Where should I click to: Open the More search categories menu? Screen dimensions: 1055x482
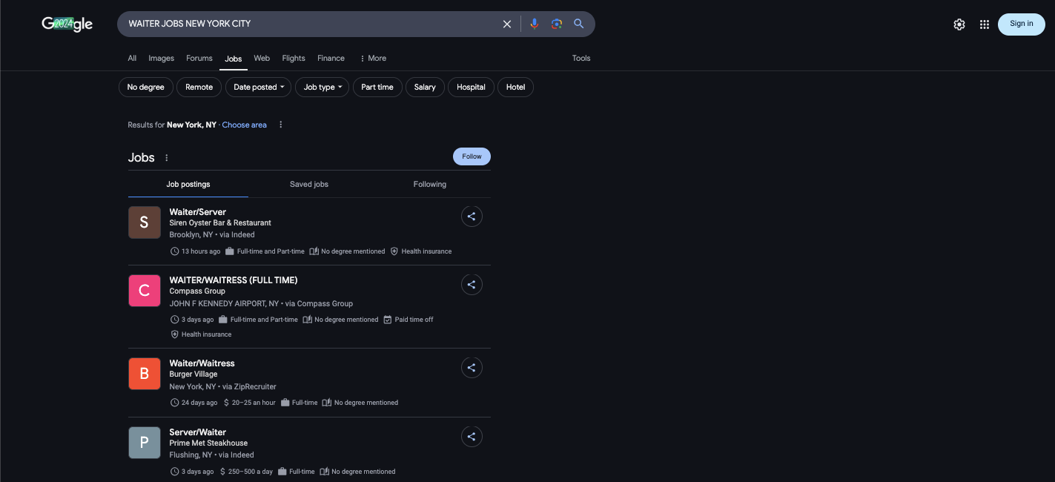(x=373, y=59)
